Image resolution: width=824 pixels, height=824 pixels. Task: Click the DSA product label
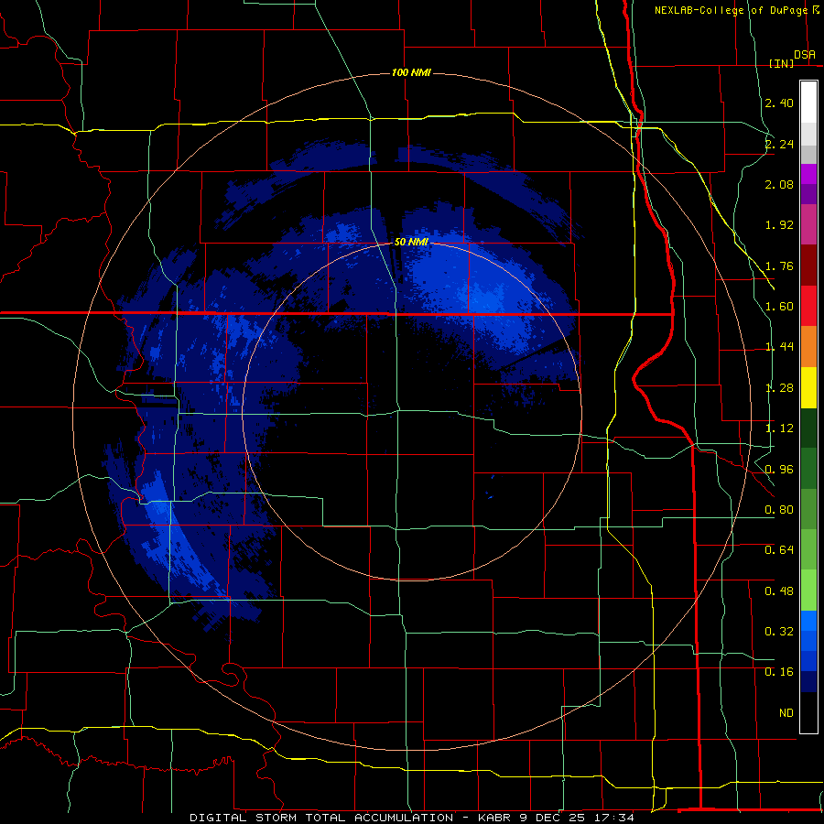pos(805,54)
